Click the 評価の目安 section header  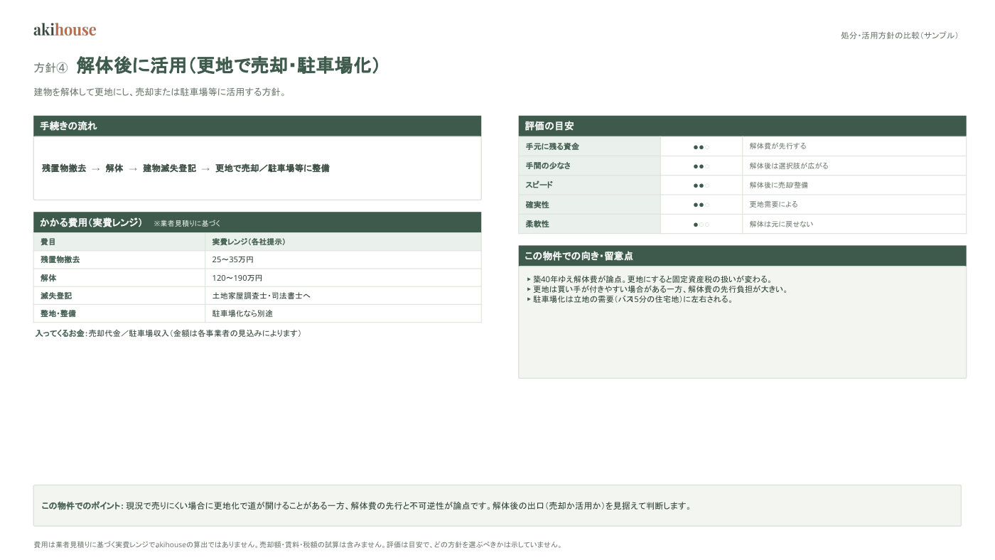coord(742,126)
